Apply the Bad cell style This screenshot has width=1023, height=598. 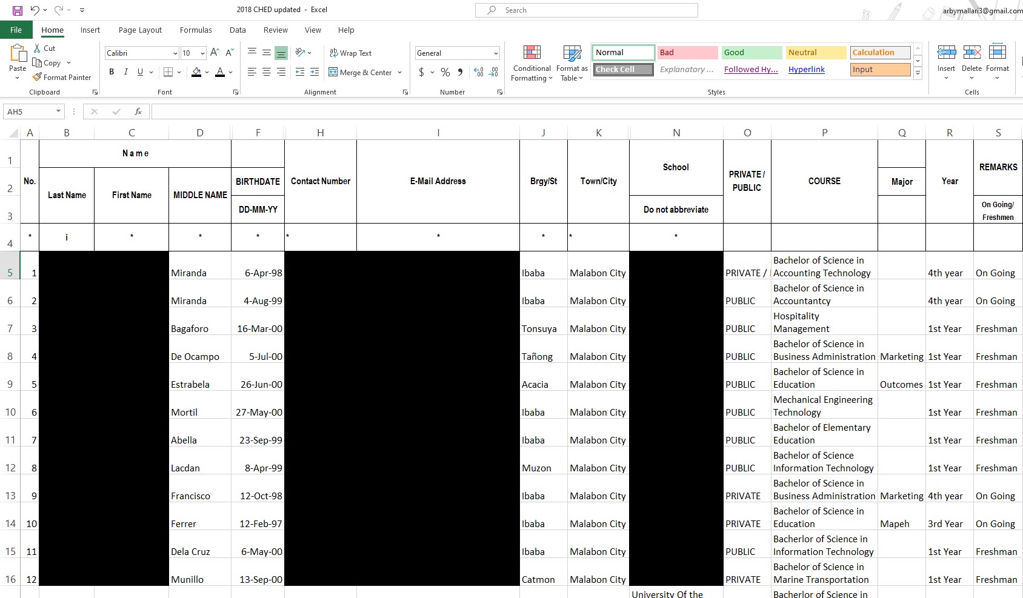[687, 53]
